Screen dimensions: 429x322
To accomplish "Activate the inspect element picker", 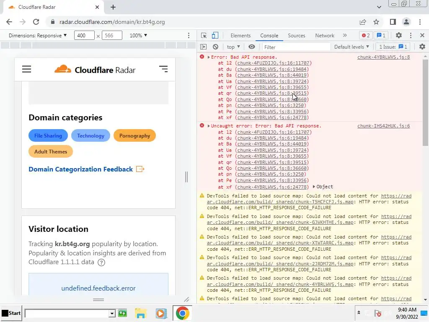I will tap(204, 36).
